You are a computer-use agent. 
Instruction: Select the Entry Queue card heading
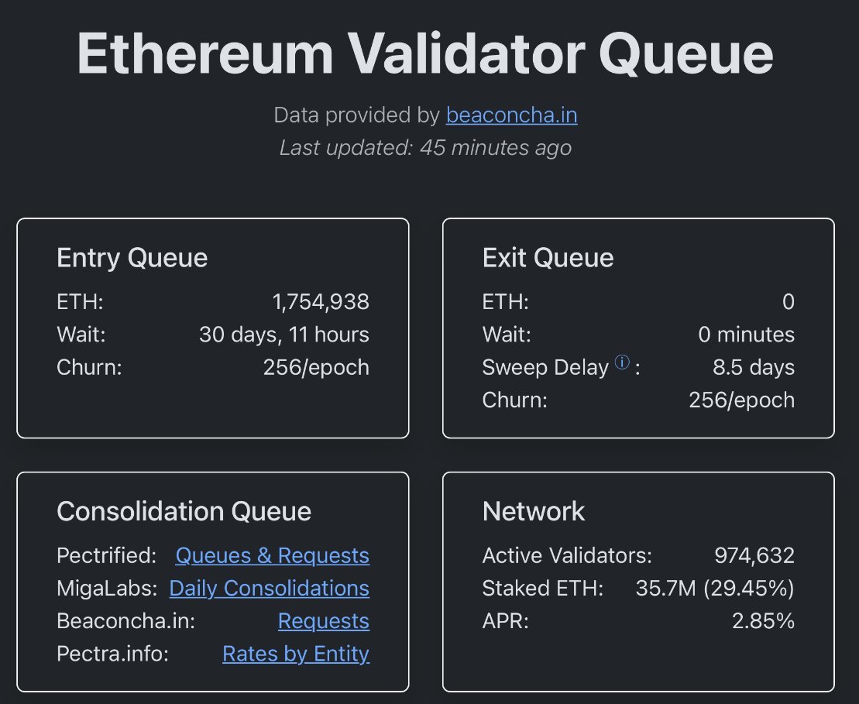point(132,258)
